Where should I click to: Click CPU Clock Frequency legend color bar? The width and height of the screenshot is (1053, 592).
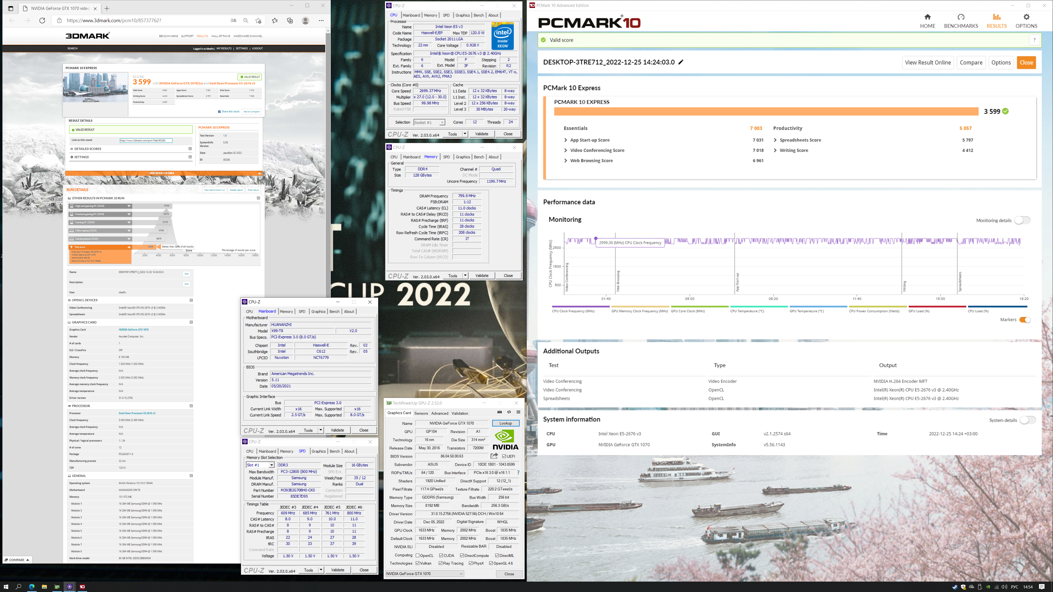tap(581, 306)
